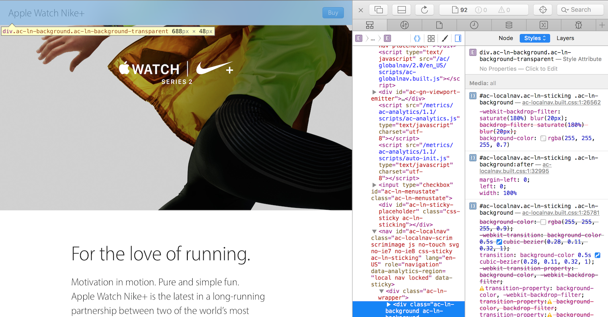This screenshot has width=608, height=317.
Task: Open the Styles dropdown selector
Action: (535, 38)
